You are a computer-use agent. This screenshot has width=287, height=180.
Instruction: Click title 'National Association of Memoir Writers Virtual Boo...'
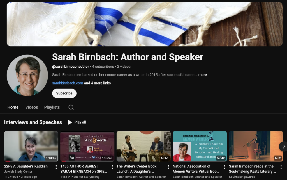point(196,169)
